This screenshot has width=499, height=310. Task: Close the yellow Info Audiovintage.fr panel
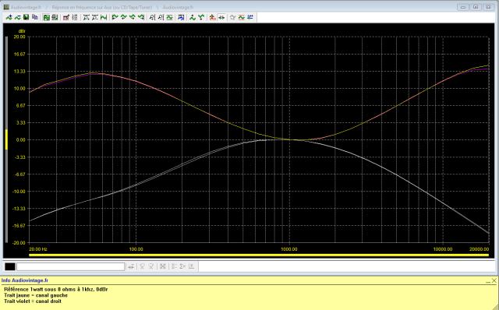[x=494, y=280]
